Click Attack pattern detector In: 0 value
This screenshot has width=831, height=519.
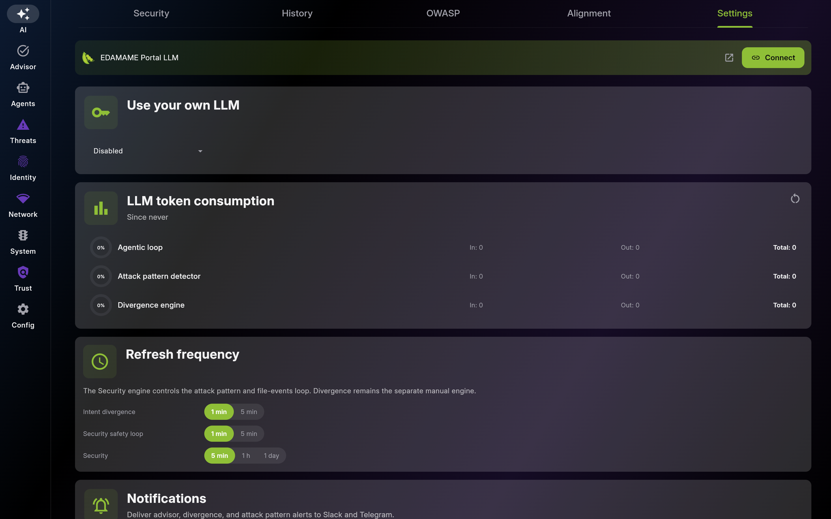[476, 276]
